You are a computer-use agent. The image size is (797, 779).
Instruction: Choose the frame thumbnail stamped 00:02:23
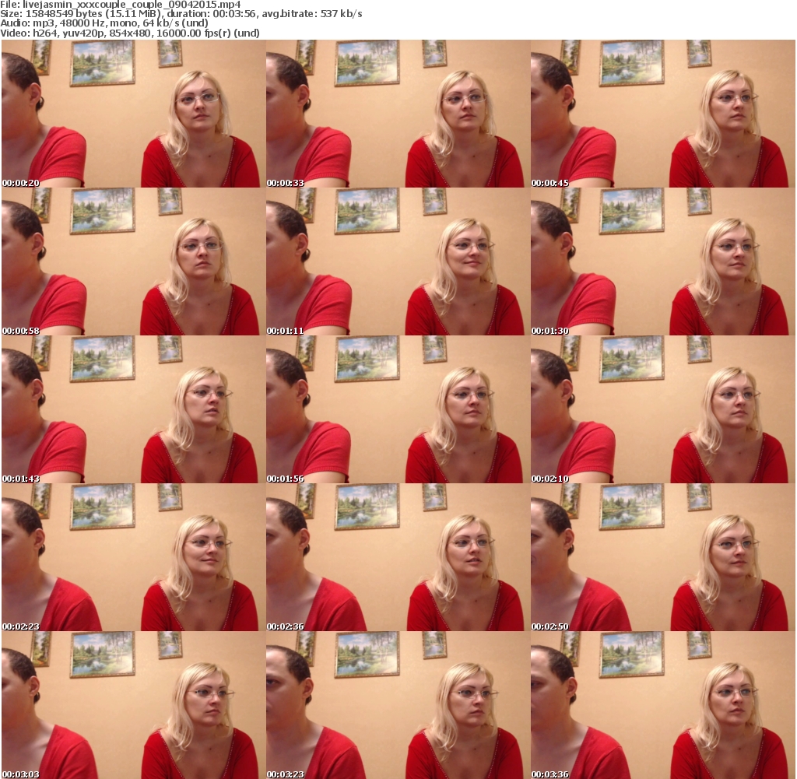tap(133, 557)
